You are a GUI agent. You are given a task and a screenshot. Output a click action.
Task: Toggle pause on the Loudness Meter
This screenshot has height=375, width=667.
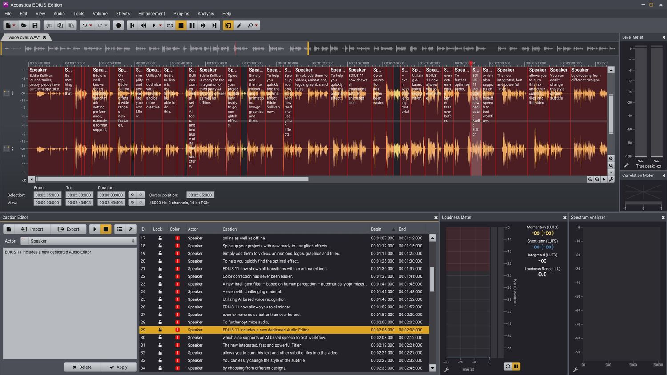(x=516, y=367)
